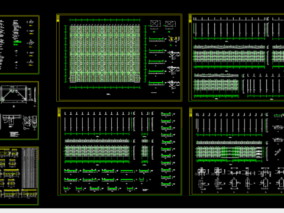Select the first node connection detail in bottom-right sheet
Screen dimensions: 284x213
coord(201,172)
